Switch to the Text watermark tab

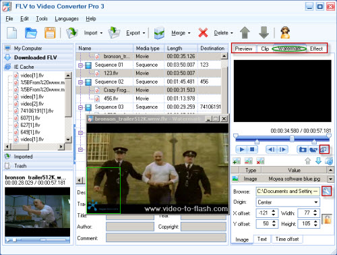[262, 239]
